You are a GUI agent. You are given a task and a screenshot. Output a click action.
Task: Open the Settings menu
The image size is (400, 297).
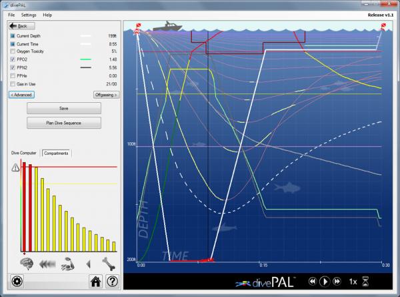29,14
